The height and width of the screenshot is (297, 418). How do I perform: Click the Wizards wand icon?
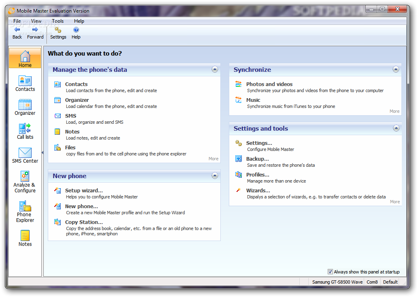(239, 190)
